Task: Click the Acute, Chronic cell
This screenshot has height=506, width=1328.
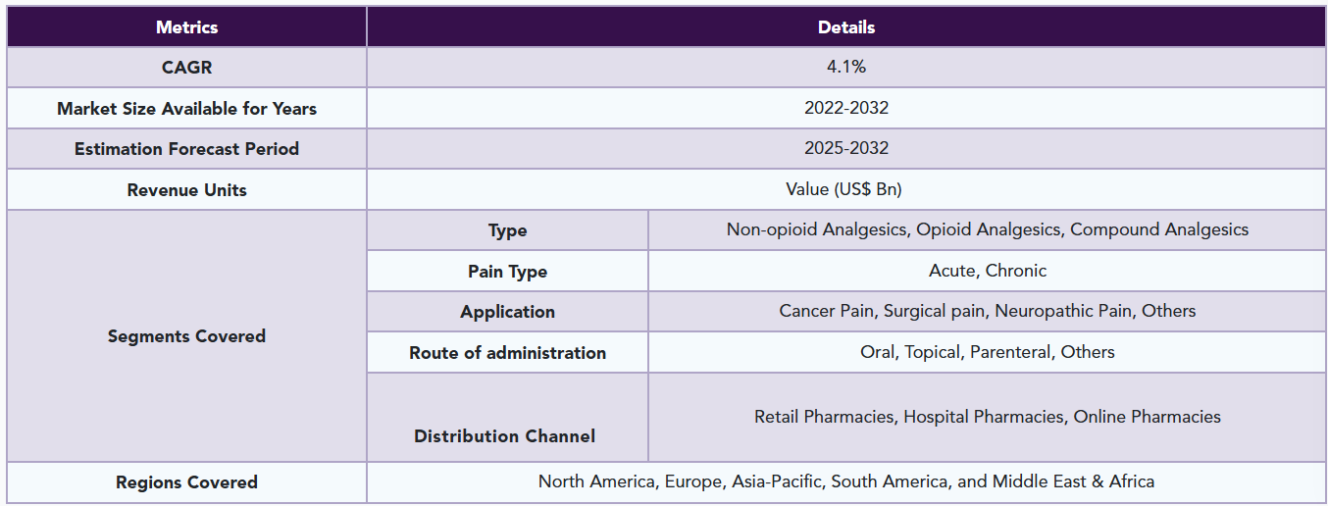Action: [x=987, y=271]
